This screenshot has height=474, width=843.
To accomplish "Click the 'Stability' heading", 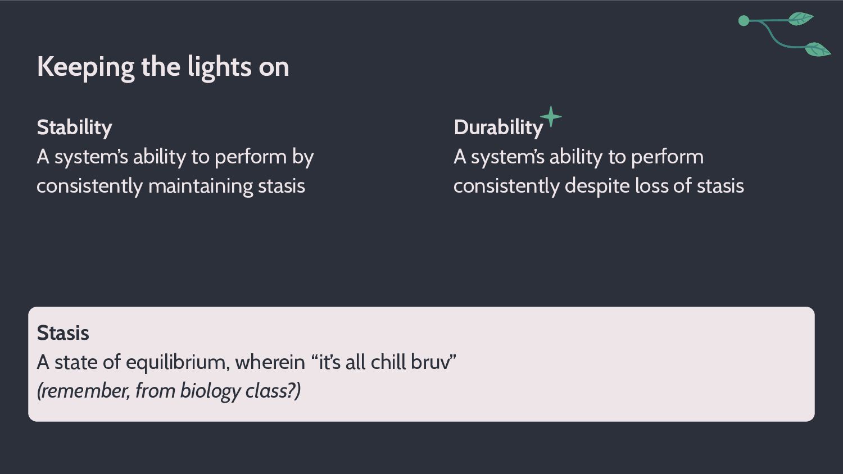I will [x=74, y=127].
